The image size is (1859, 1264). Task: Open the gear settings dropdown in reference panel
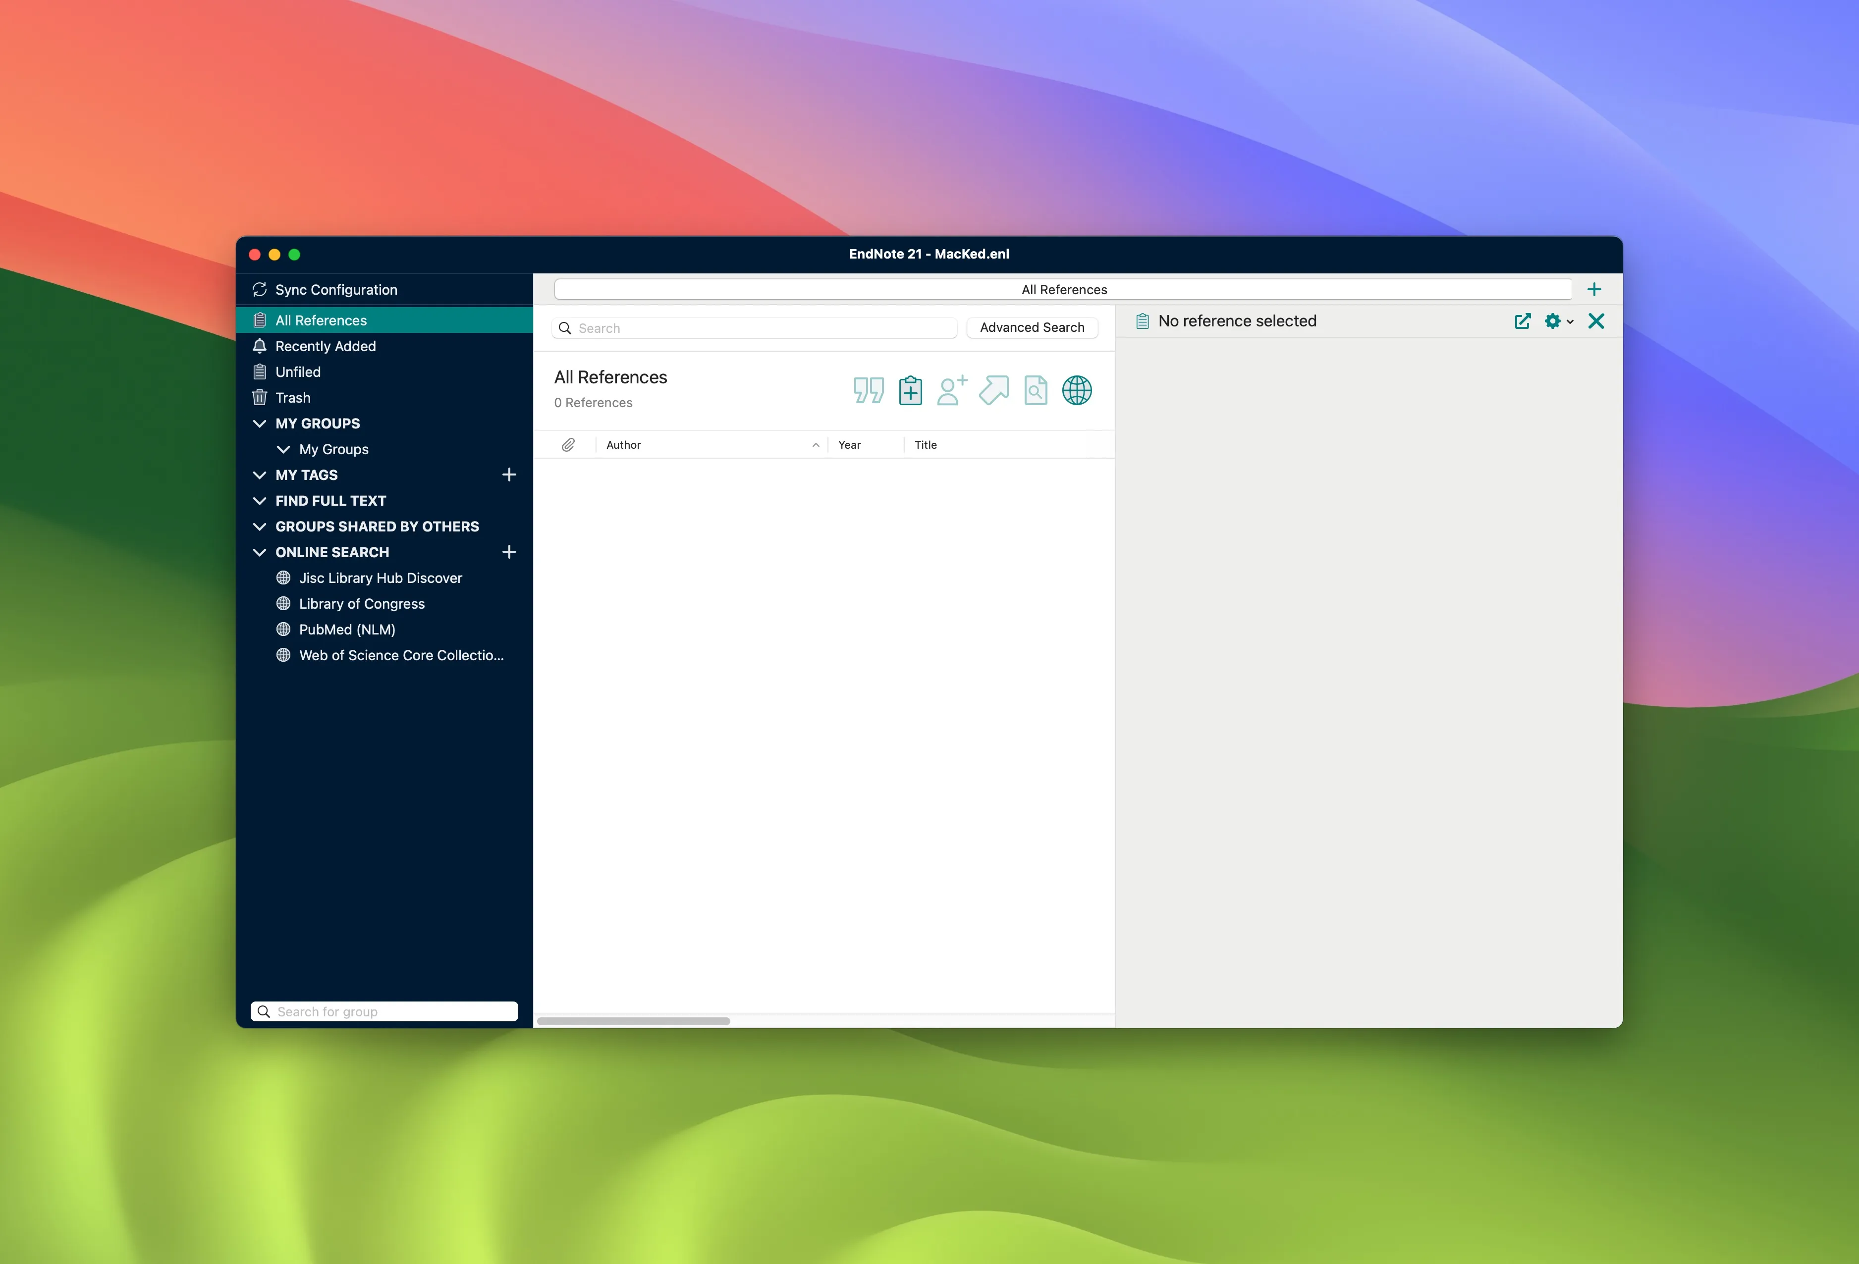[1558, 321]
